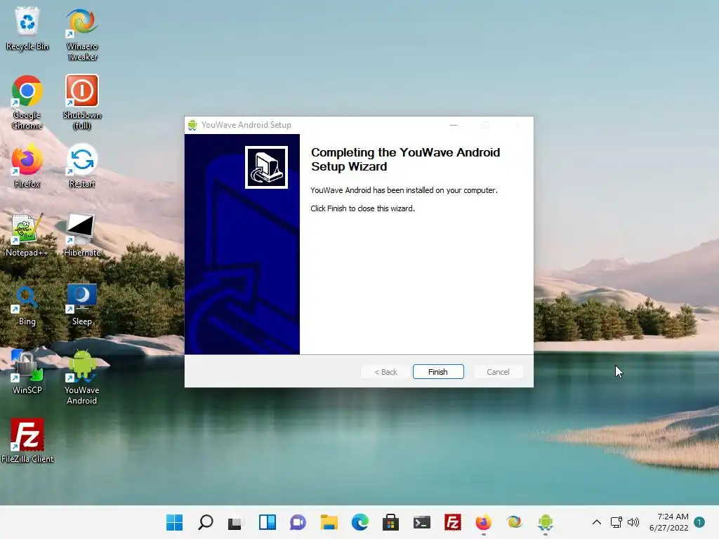Select the Notepad++ desktop shortcut
Image resolution: width=719 pixels, height=539 pixels.
(27, 235)
